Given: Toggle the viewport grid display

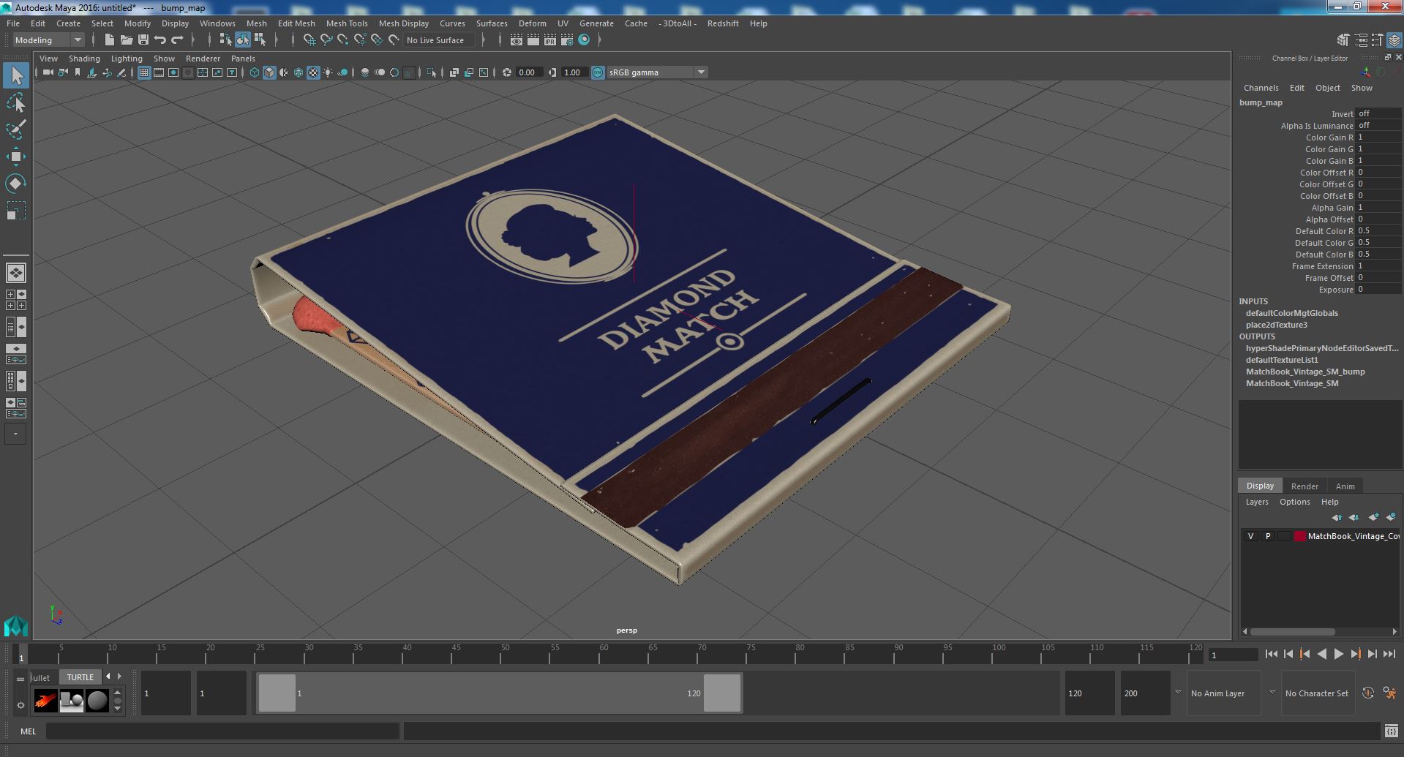Looking at the screenshot, I should (143, 72).
